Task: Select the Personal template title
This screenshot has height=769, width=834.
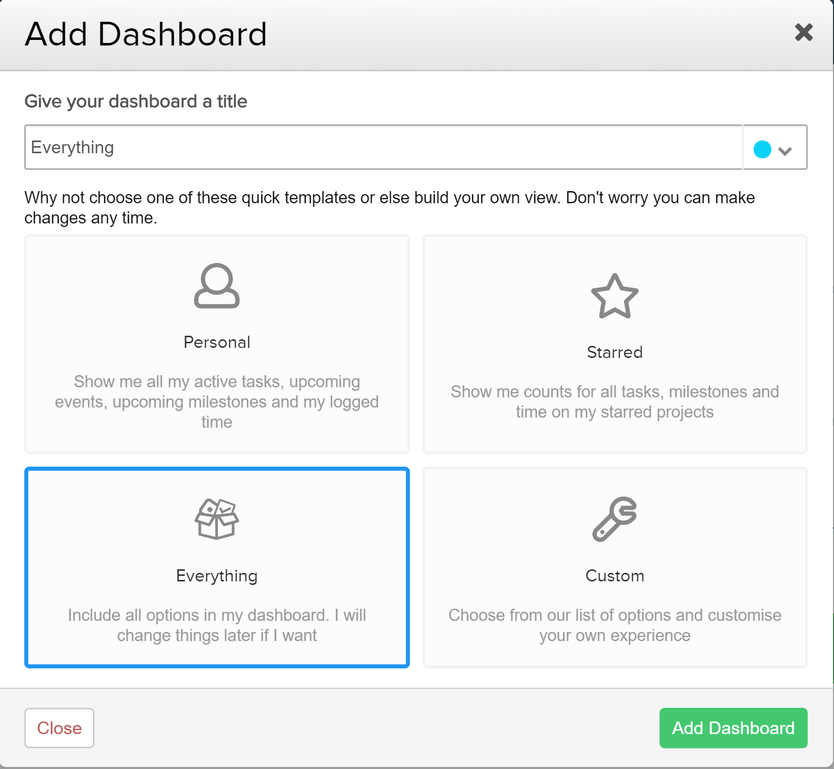Action: tap(217, 342)
